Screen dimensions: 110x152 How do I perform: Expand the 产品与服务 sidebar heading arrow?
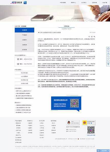click(x=22, y=70)
